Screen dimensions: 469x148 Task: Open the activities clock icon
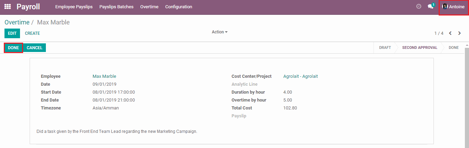[419, 6]
